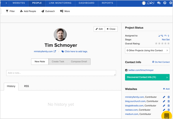Rate contact with the first star
Viewport: 173px width, 119px height.
(156, 43)
